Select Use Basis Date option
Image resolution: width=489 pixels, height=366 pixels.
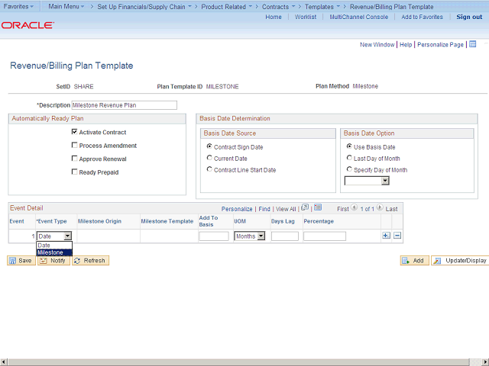[x=349, y=146]
